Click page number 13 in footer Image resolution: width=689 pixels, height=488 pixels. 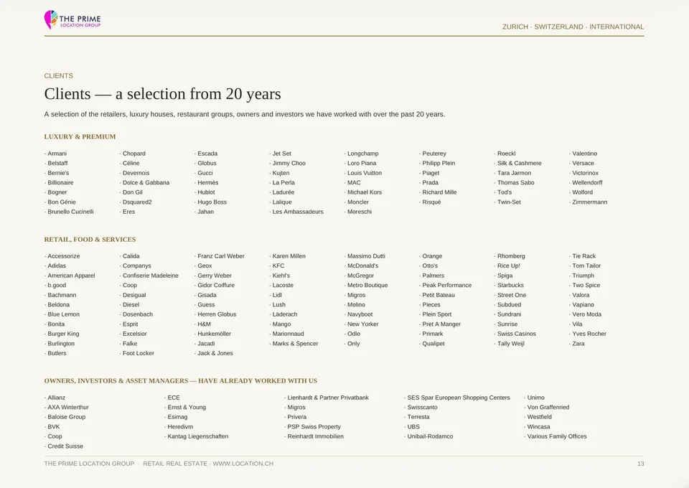(641, 464)
